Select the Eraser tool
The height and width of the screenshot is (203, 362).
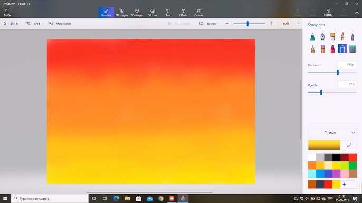(322, 49)
